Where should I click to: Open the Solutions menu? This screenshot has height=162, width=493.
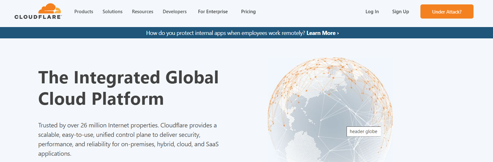(112, 12)
